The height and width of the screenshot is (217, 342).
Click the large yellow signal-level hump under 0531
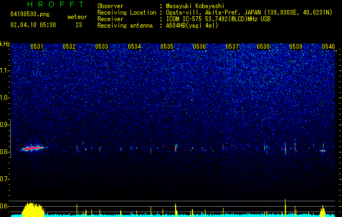point(33,209)
